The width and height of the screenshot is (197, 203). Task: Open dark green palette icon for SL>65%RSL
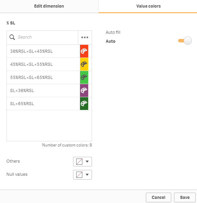84,104
